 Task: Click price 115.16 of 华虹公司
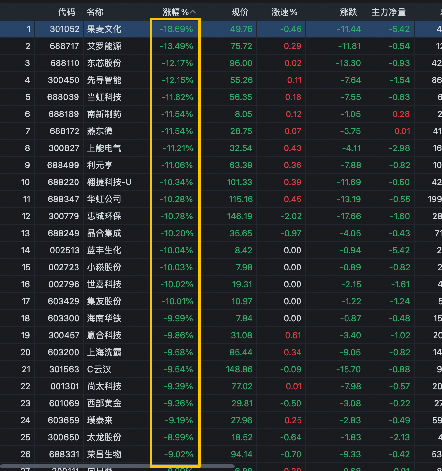[x=241, y=199]
